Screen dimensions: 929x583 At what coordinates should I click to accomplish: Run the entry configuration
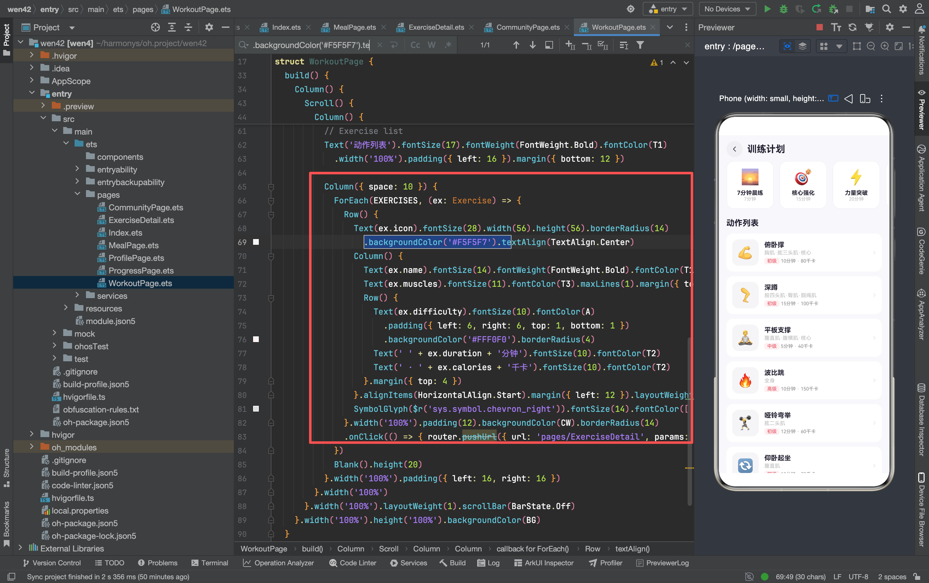pos(767,9)
